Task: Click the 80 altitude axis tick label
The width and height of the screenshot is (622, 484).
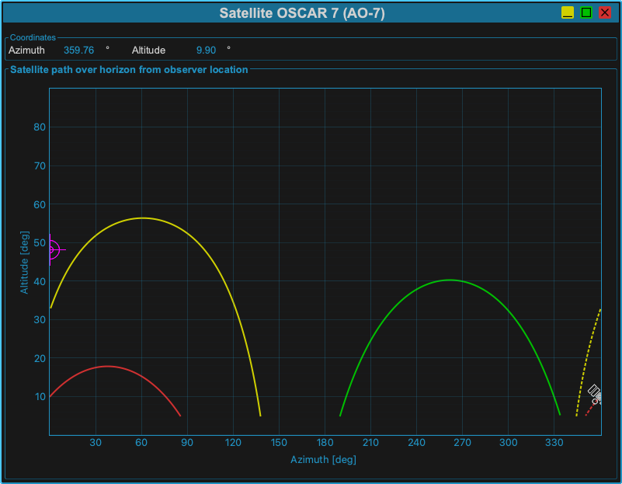Action: (x=40, y=127)
